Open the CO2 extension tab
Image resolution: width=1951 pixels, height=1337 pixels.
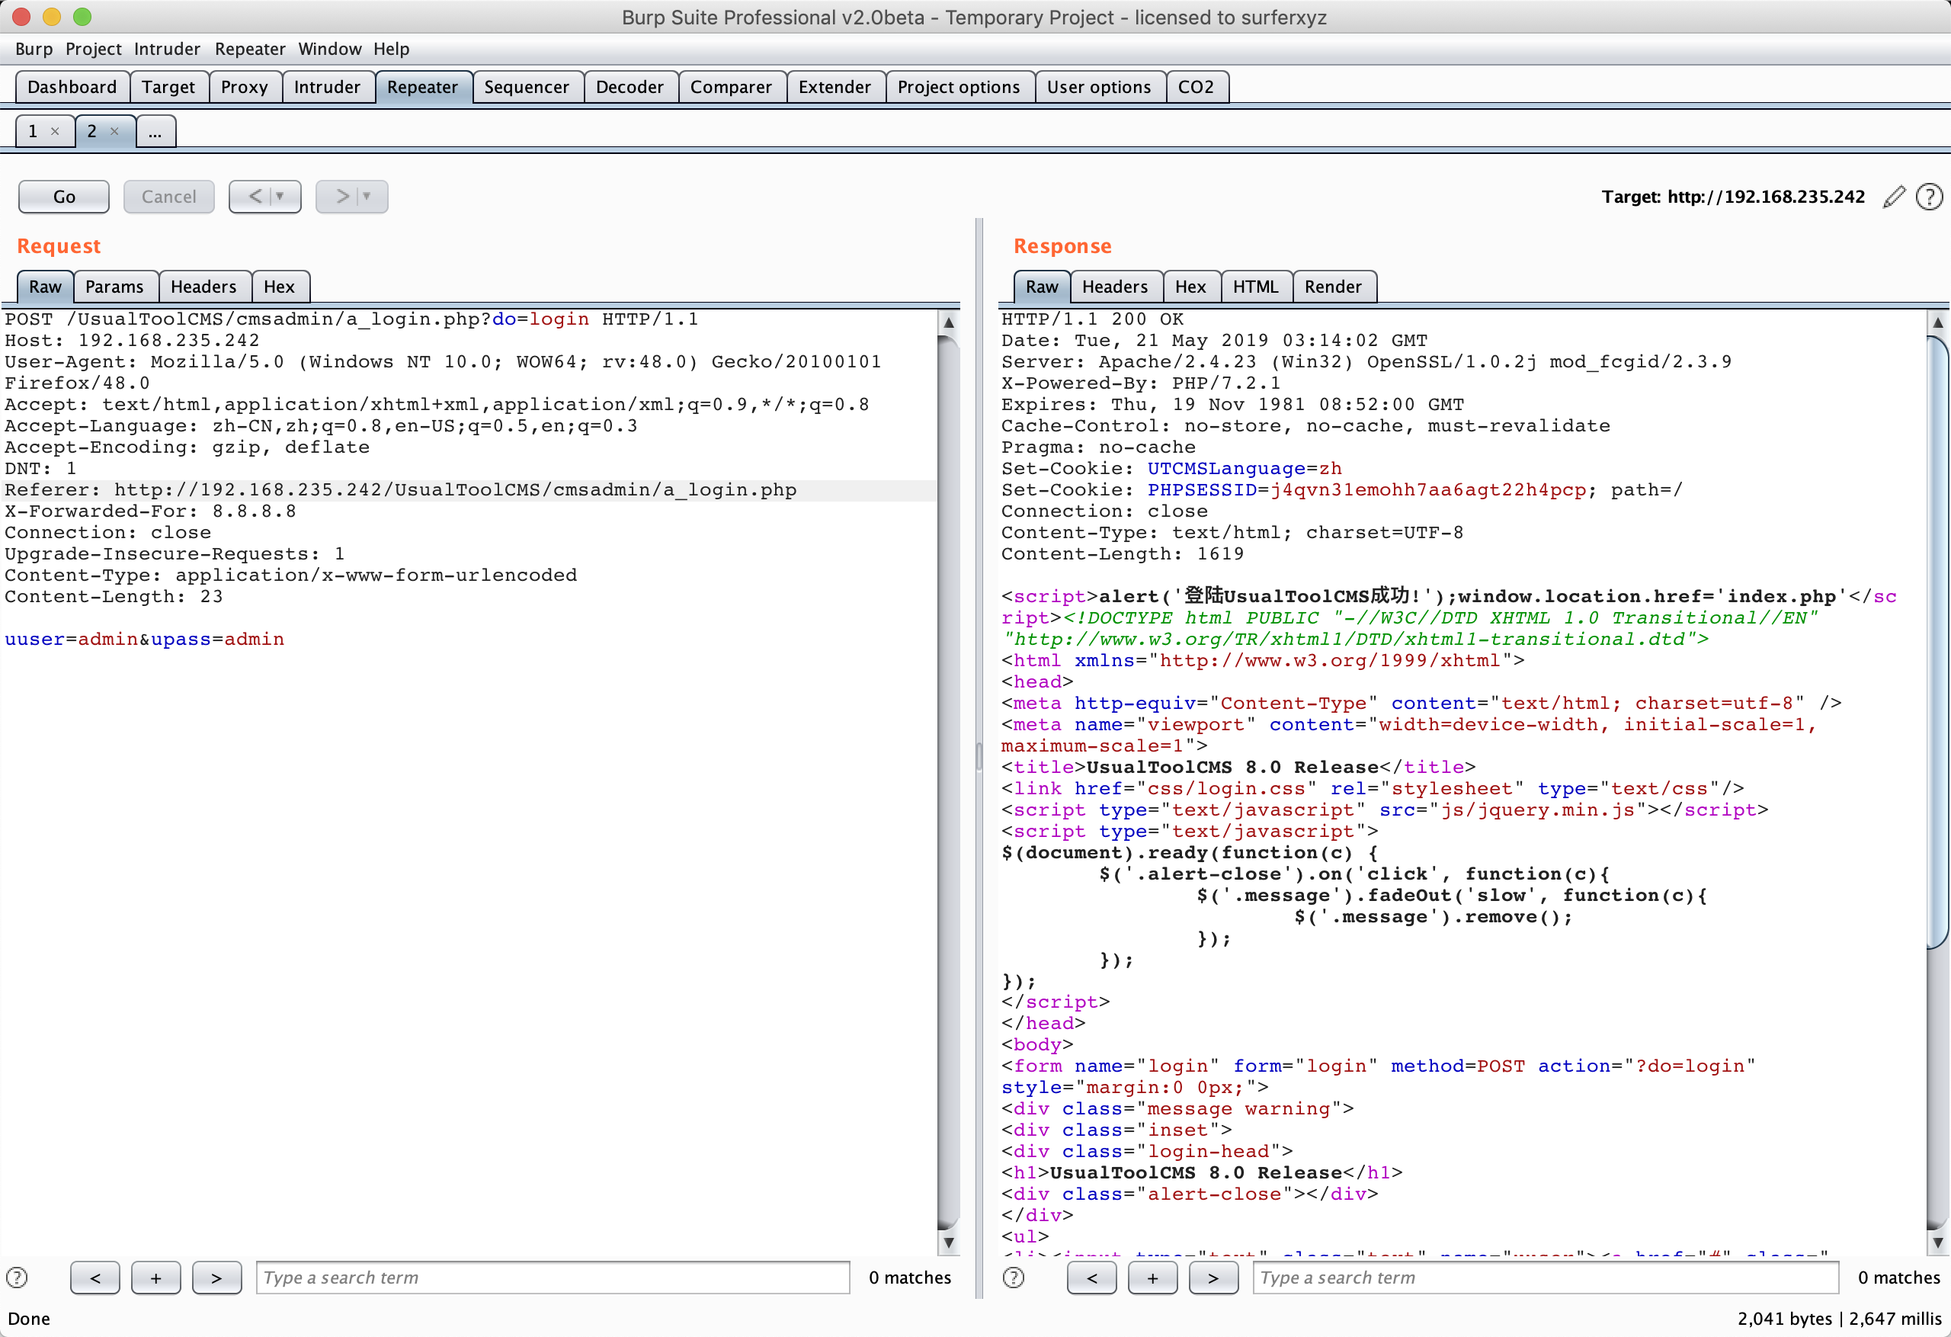(1197, 86)
